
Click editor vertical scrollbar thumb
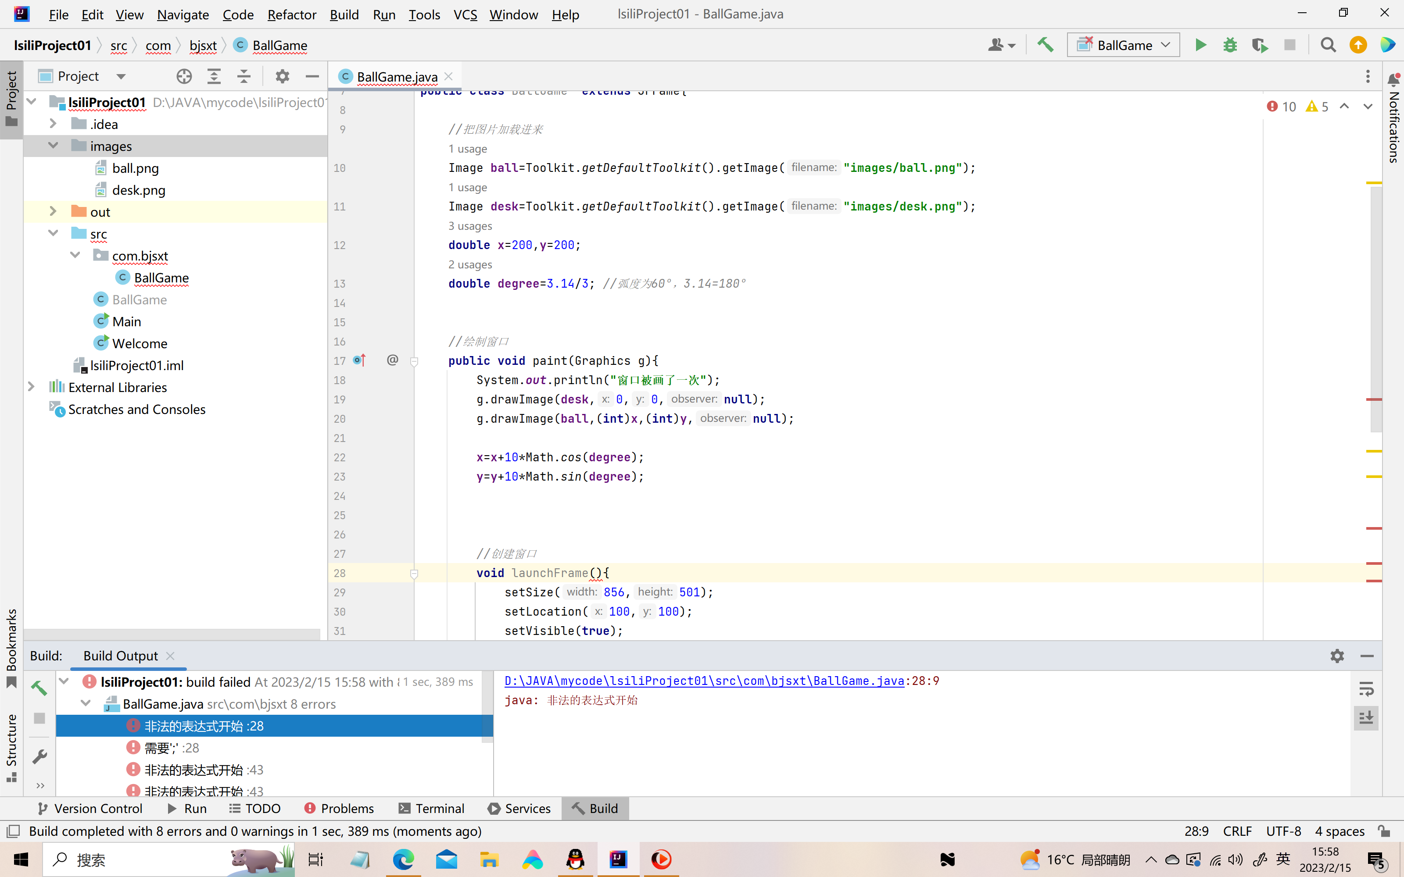click(1375, 310)
